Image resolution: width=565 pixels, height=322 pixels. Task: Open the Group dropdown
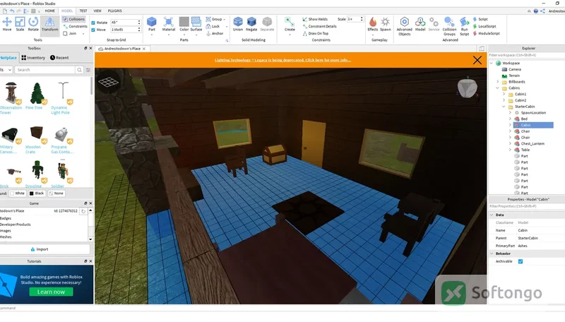pos(215,19)
